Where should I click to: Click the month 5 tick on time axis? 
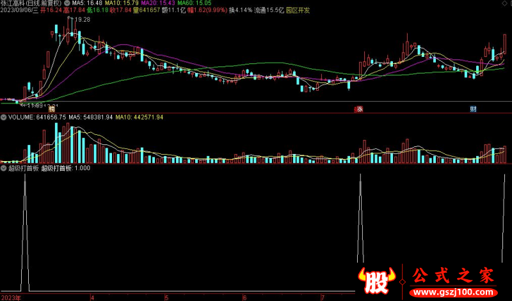pyautogui.click(x=166, y=298)
